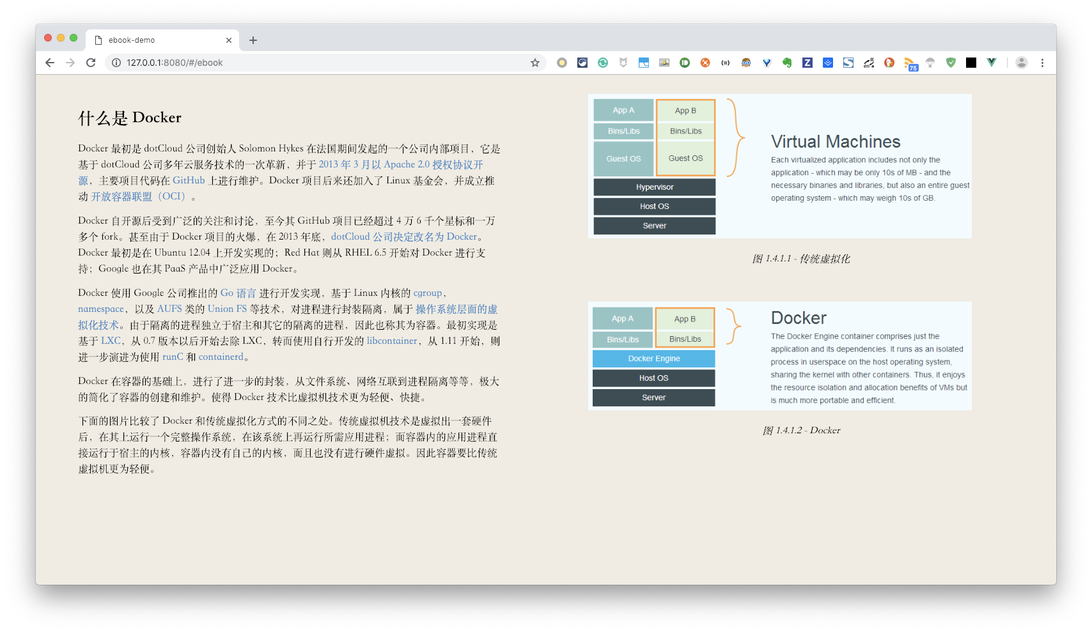Open the Chrome three-dot menu
Viewport: 1092px width, 632px height.
[x=1042, y=63]
